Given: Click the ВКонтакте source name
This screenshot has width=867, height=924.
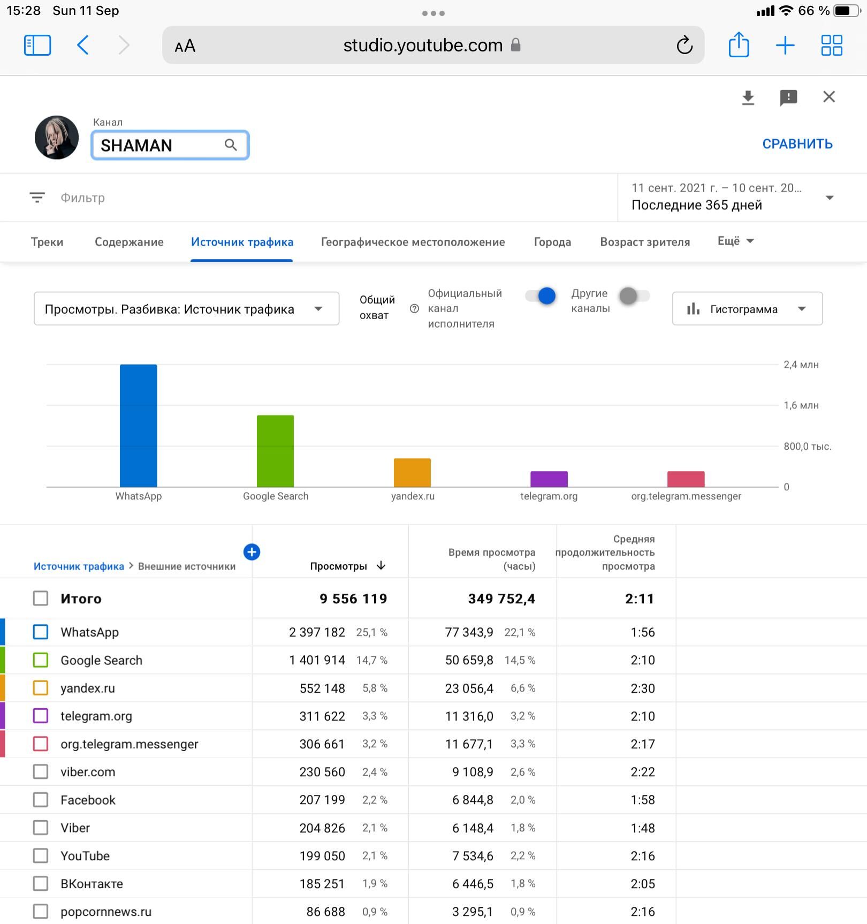Looking at the screenshot, I should pyautogui.click(x=92, y=884).
